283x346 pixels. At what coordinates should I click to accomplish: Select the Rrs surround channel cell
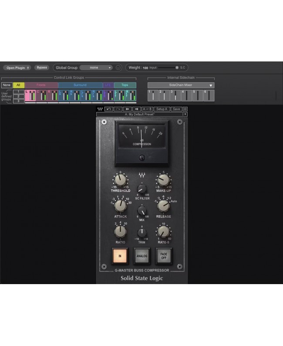coord(98,95)
